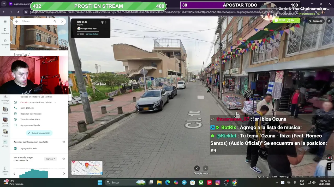Image resolution: width=334 pixels, height=187 pixels.
Task: Open Tu actividad en Maps
Action: 30,119
